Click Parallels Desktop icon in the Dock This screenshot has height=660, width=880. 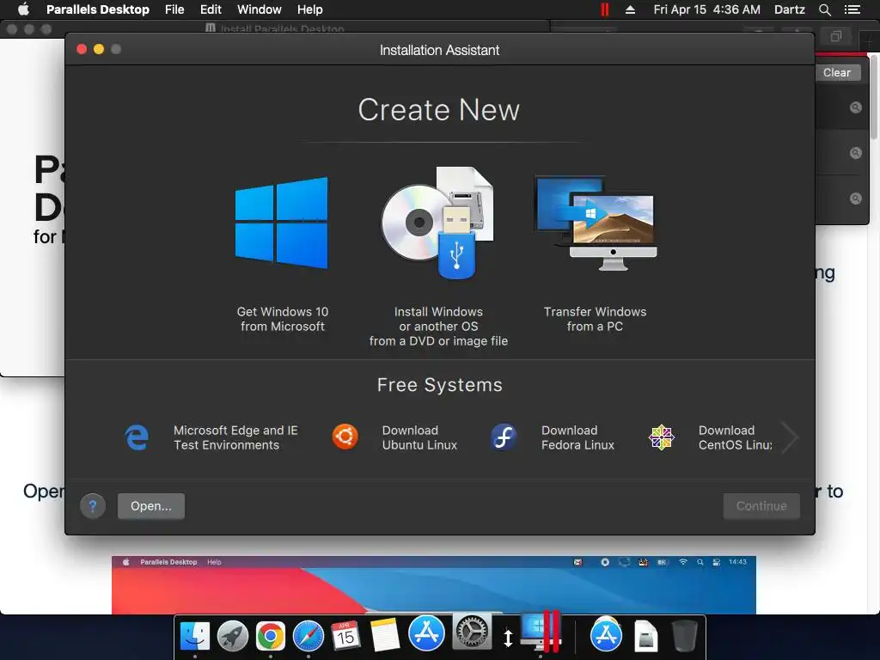pyautogui.click(x=541, y=632)
